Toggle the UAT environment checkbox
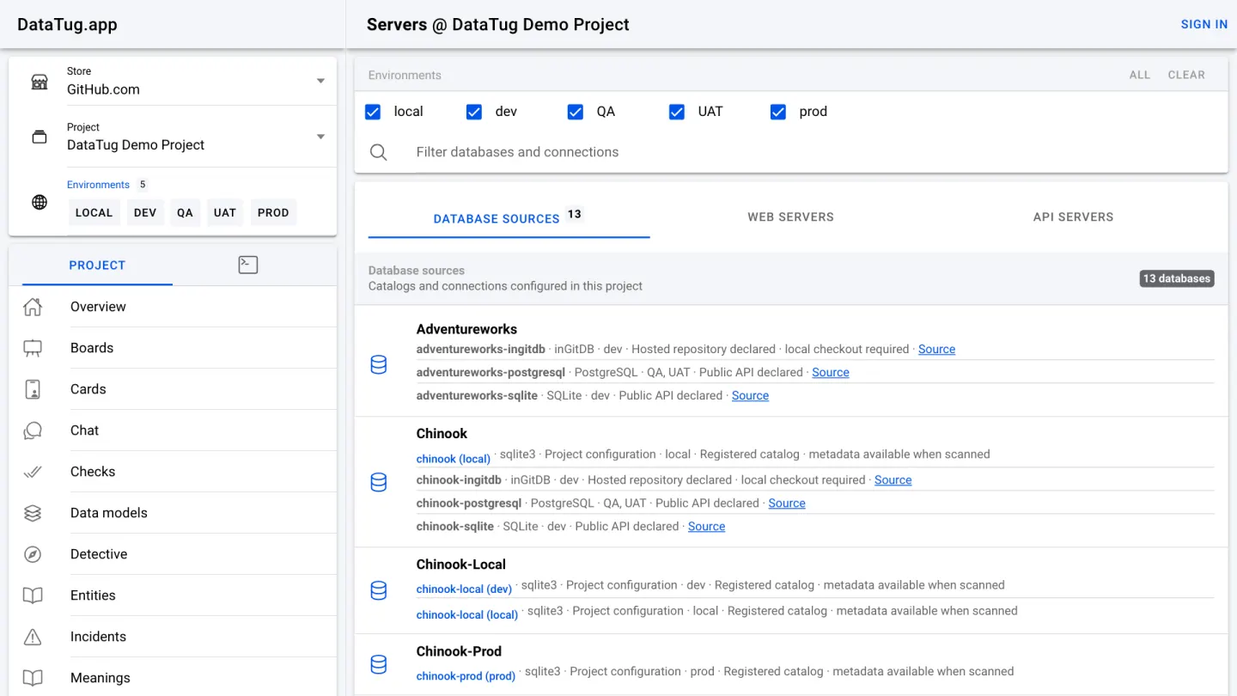This screenshot has width=1237, height=696. (x=677, y=112)
